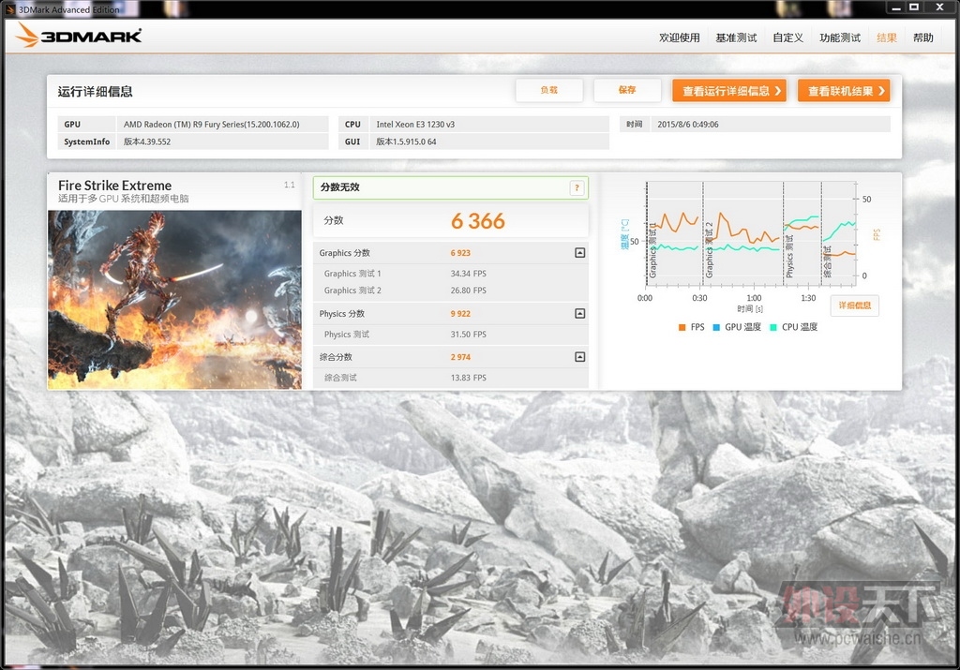Open the 帮助 menu

[x=923, y=37]
